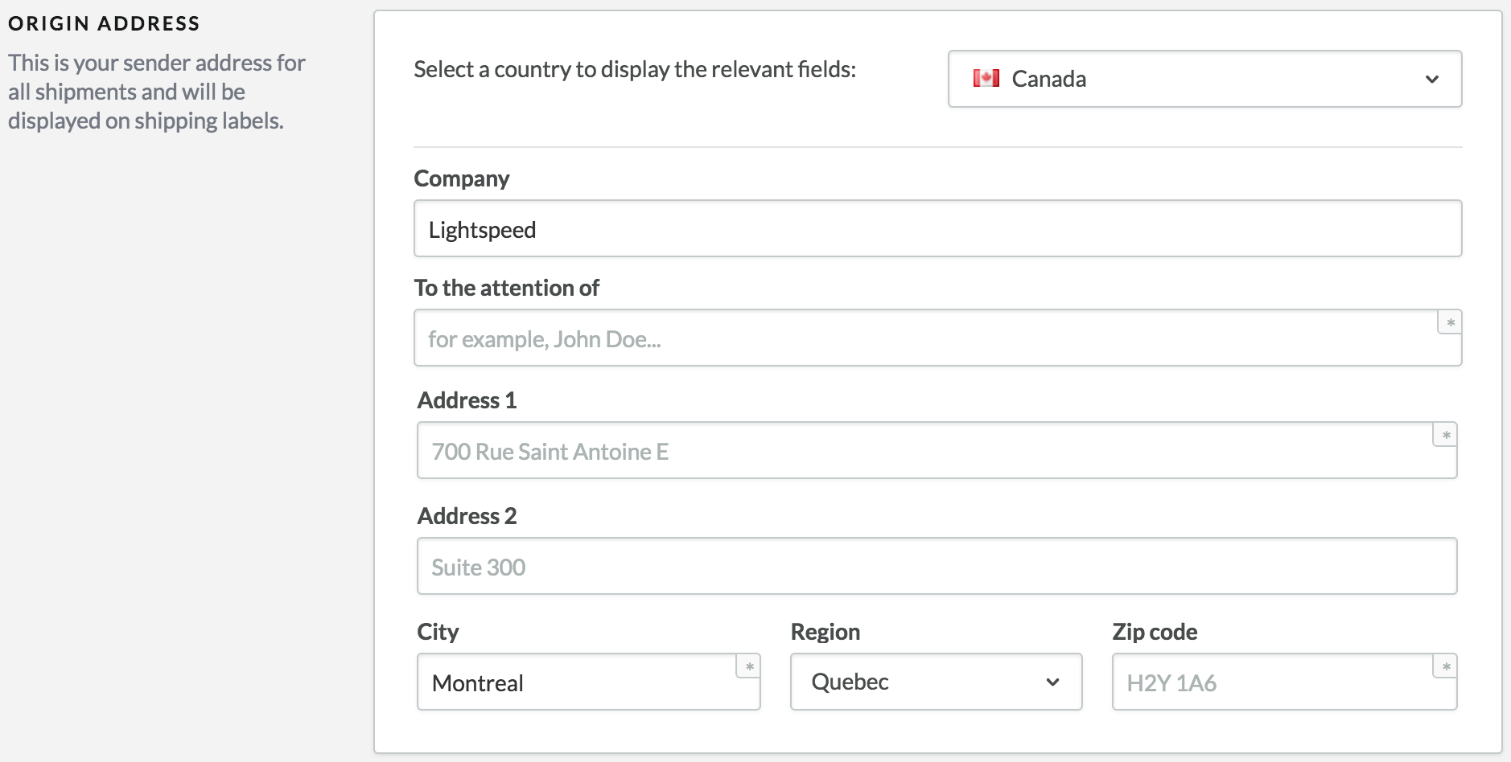Focus the Company field containing Lightspeed

click(937, 229)
